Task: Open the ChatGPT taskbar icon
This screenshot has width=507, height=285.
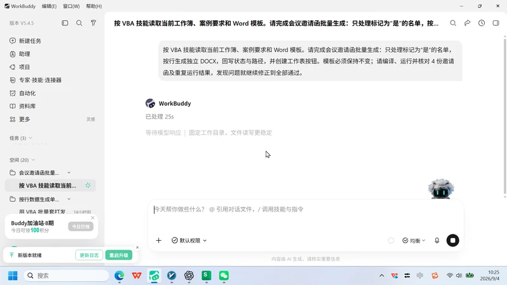Action: point(189,275)
